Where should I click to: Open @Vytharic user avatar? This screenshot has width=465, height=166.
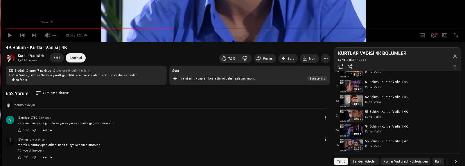point(10,142)
